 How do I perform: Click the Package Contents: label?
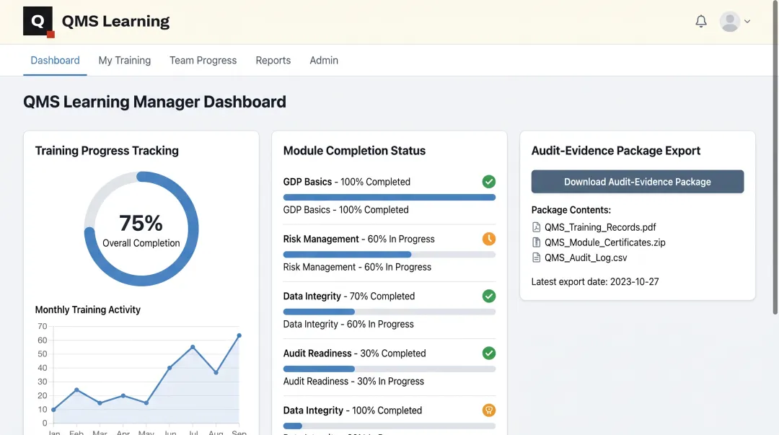point(571,210)
